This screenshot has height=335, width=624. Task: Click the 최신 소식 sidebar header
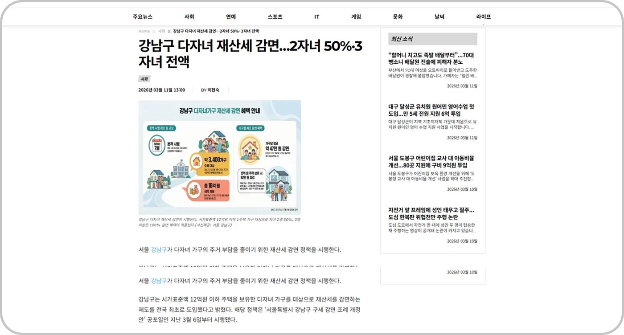[x=433, y=39]
